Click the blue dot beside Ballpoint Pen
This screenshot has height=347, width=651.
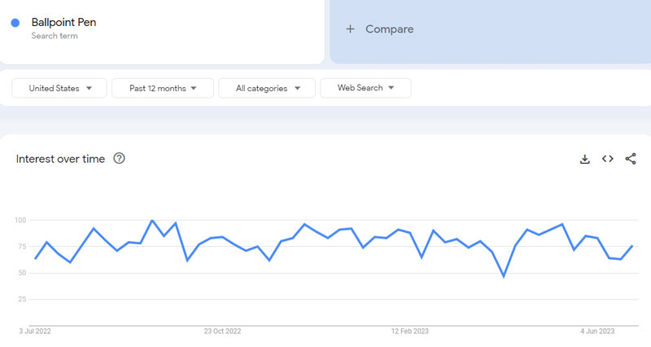(15, 23)
